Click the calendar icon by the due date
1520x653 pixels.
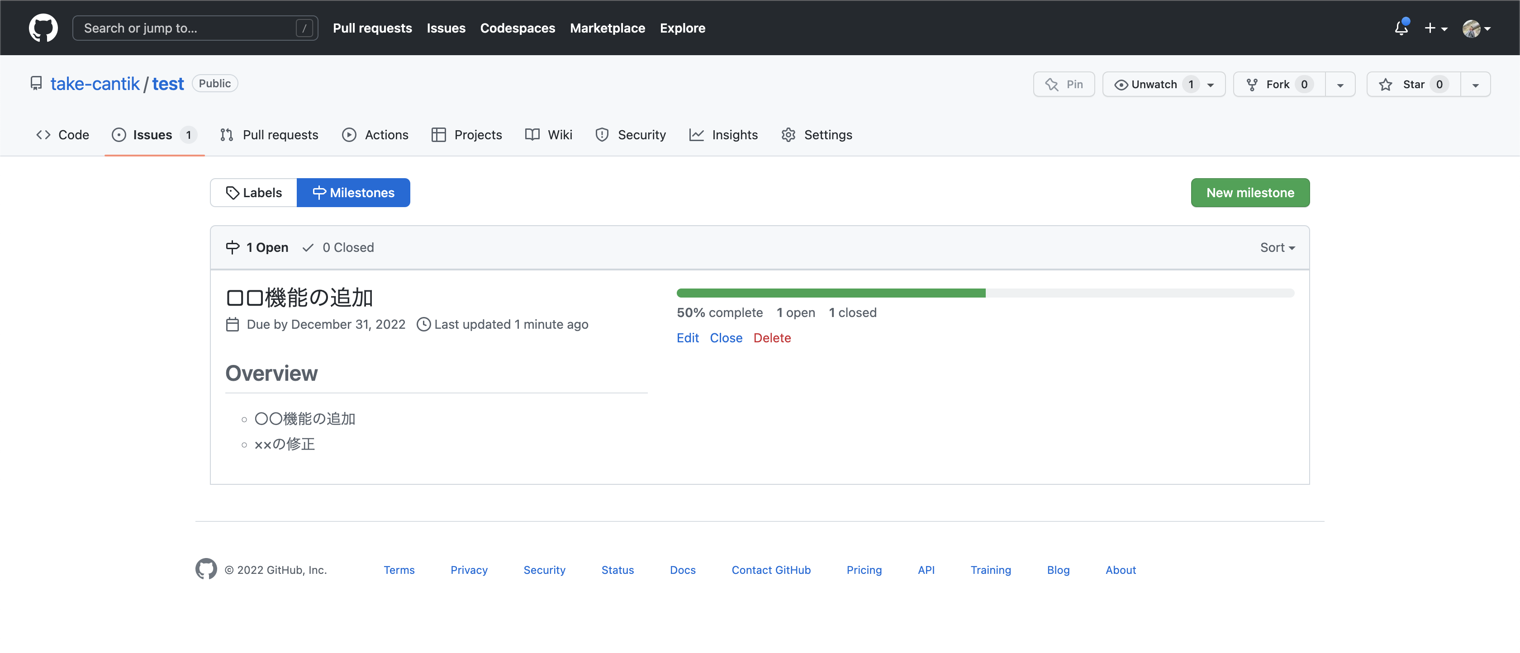point(233,324)
